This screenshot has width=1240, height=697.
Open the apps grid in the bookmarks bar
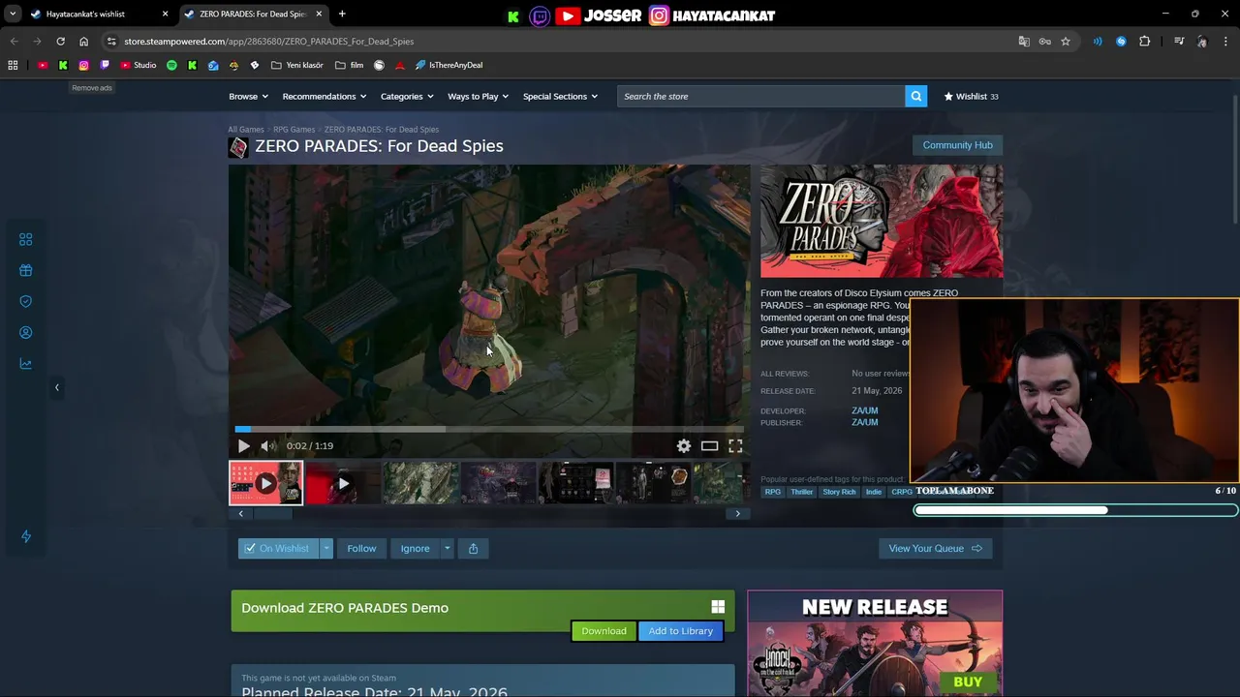pyautogui.click(x=13, y=65)
